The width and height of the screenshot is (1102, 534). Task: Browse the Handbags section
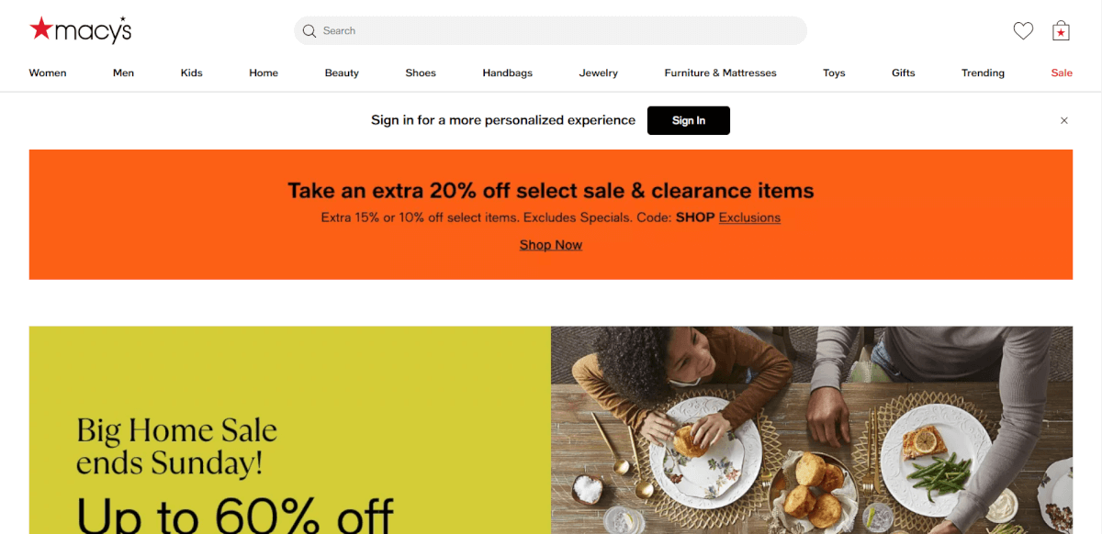click(x=507, y=72)
